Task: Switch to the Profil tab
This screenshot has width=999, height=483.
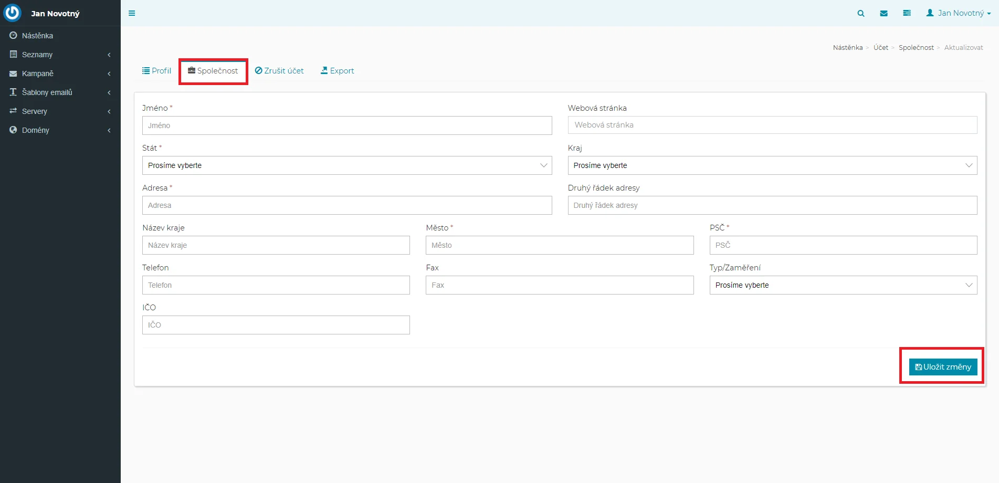Action: click(x=157, y=71)
